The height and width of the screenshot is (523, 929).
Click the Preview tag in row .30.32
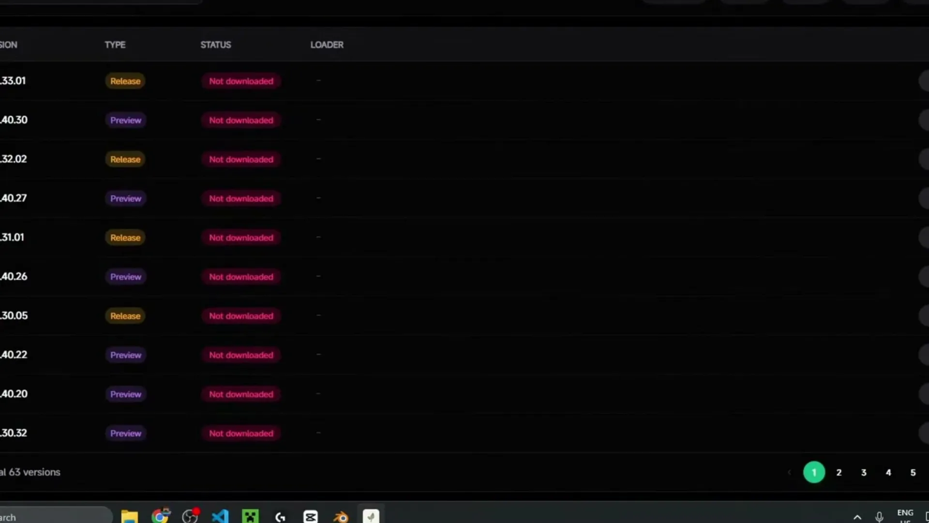coord(126,433)
